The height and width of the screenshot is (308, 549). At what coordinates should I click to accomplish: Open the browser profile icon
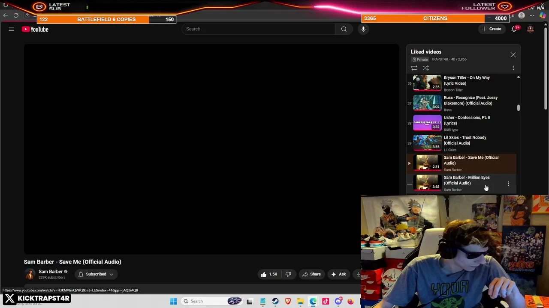pos(522,16)
